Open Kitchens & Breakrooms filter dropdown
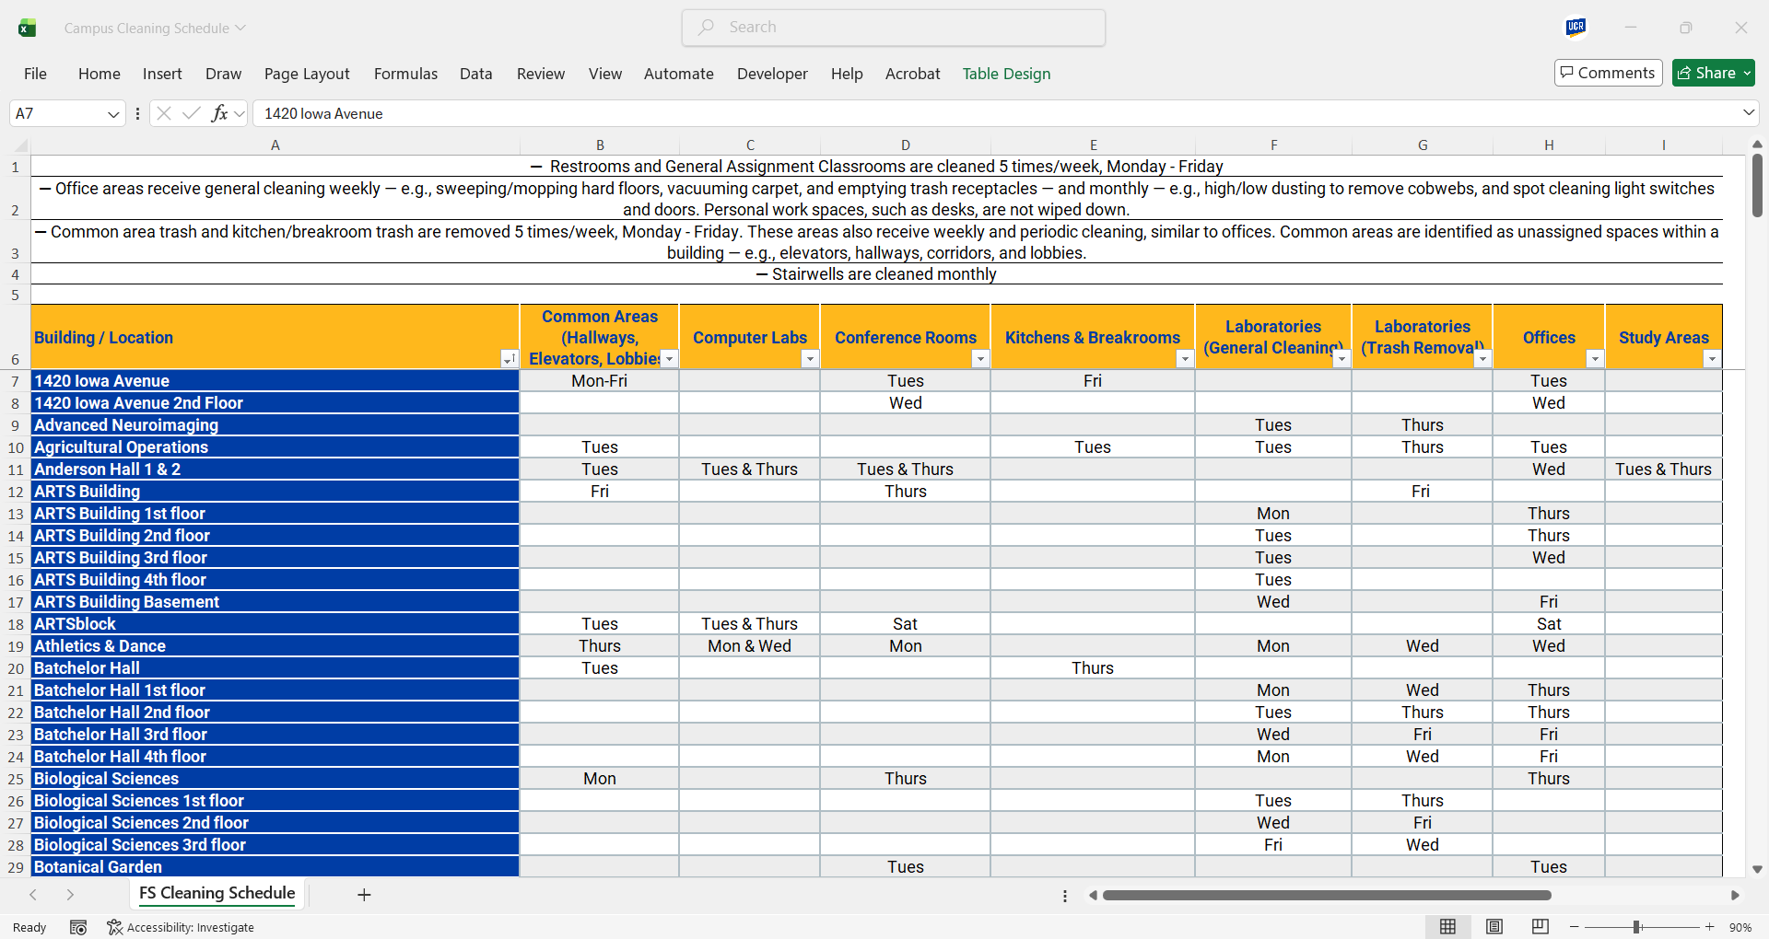Viewport: 1769px width, 939px height. click(1185, 359)
